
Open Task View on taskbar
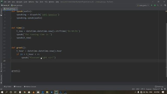pos(15,92)
